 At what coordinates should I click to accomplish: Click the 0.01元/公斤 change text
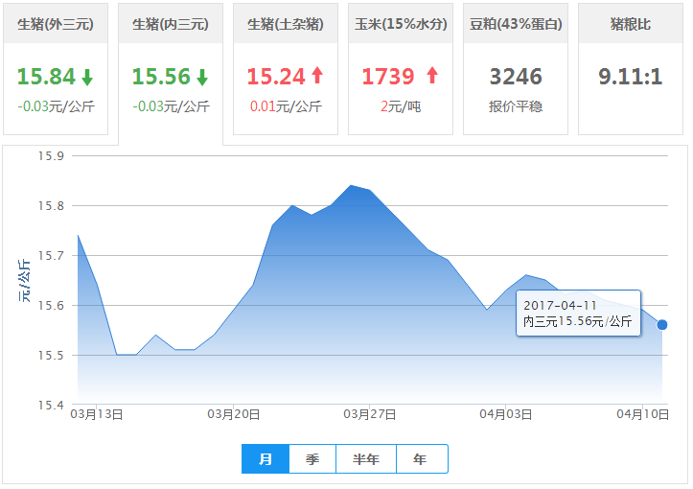pyautogui.click(x=286, y=106)
